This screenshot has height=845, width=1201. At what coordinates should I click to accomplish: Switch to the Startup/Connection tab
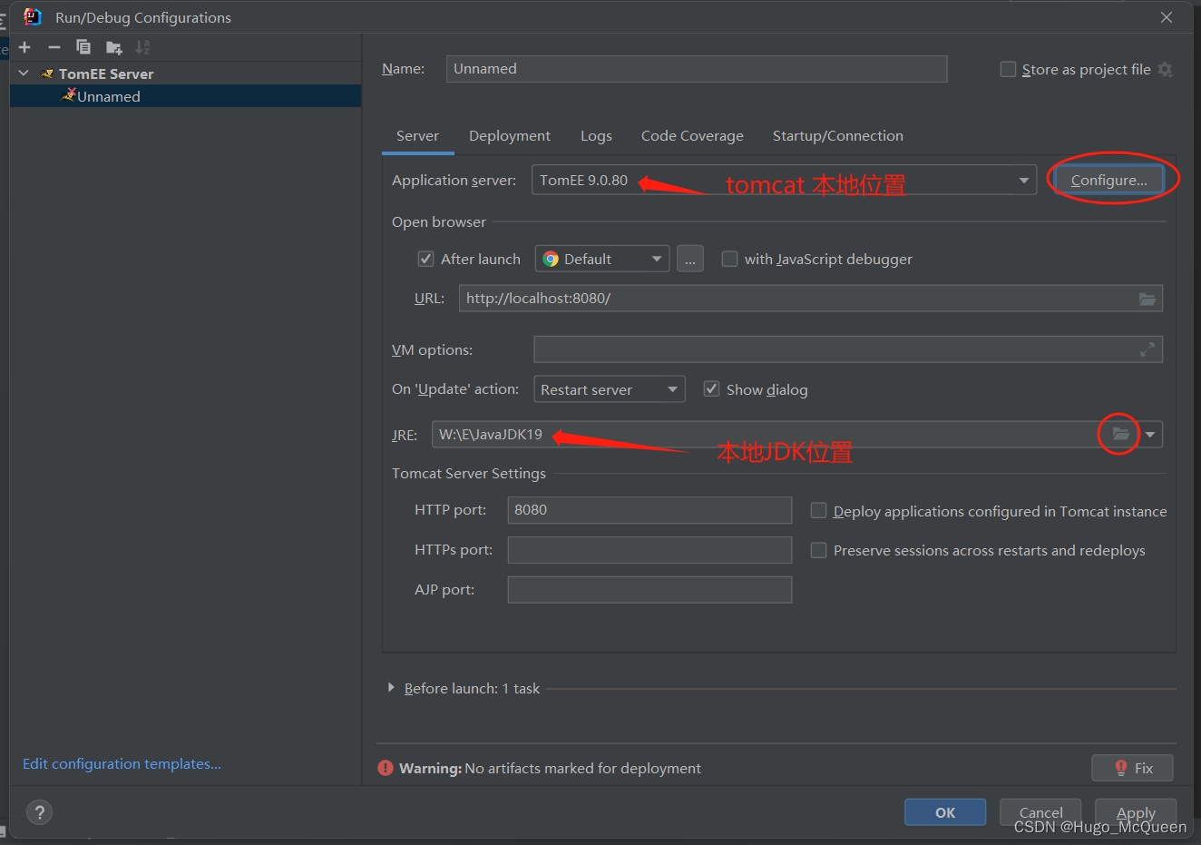838,136
